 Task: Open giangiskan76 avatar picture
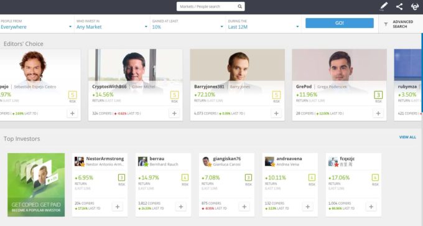coord(207,161)
